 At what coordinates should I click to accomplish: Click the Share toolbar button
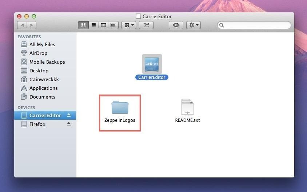click(147, 25)
